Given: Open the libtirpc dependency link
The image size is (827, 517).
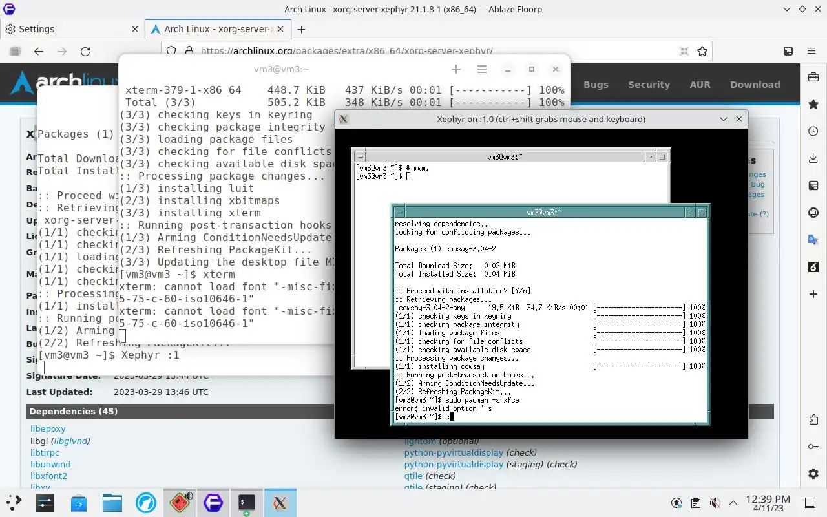Looking at the screenshot, I should pos(45,452).
